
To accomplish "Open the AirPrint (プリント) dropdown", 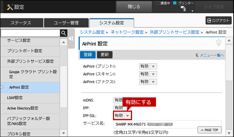I will [148, 66].
